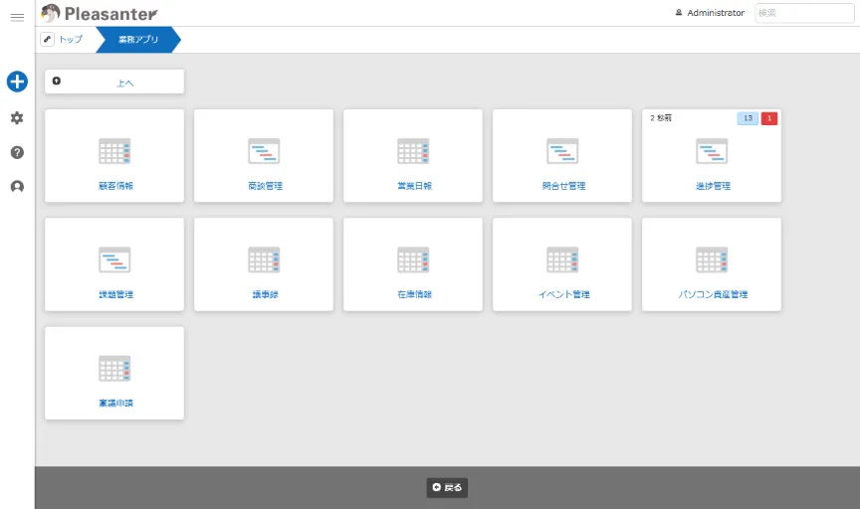Click the Gantt icon of 問合せ管理
This screenshot has height=509, width=860.
coord(562,151)
